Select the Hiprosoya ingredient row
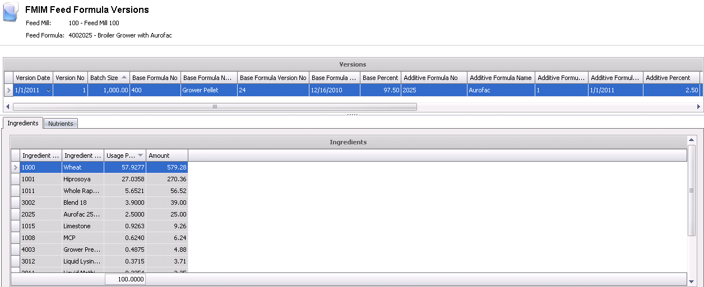Viewport: 704px width, 287px height. 82,179
